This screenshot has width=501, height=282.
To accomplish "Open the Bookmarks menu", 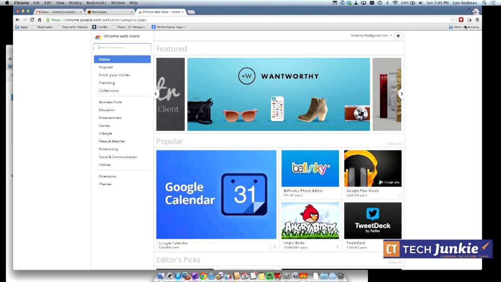I will pyautogui.click(x=96, y=3).
